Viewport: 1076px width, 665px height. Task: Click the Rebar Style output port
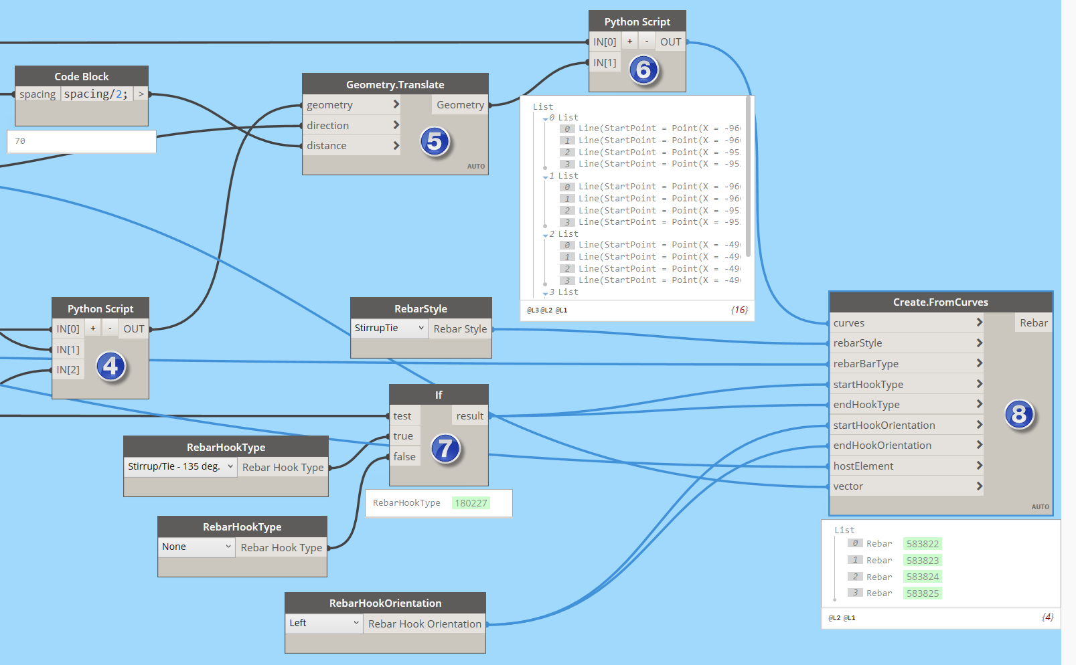460,328
